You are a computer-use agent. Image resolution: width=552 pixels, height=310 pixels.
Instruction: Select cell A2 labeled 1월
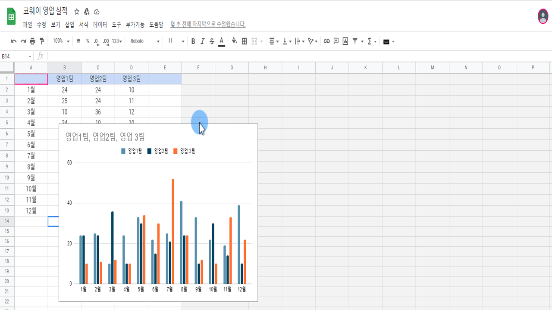pyautogui.click(x=31, y=90)
